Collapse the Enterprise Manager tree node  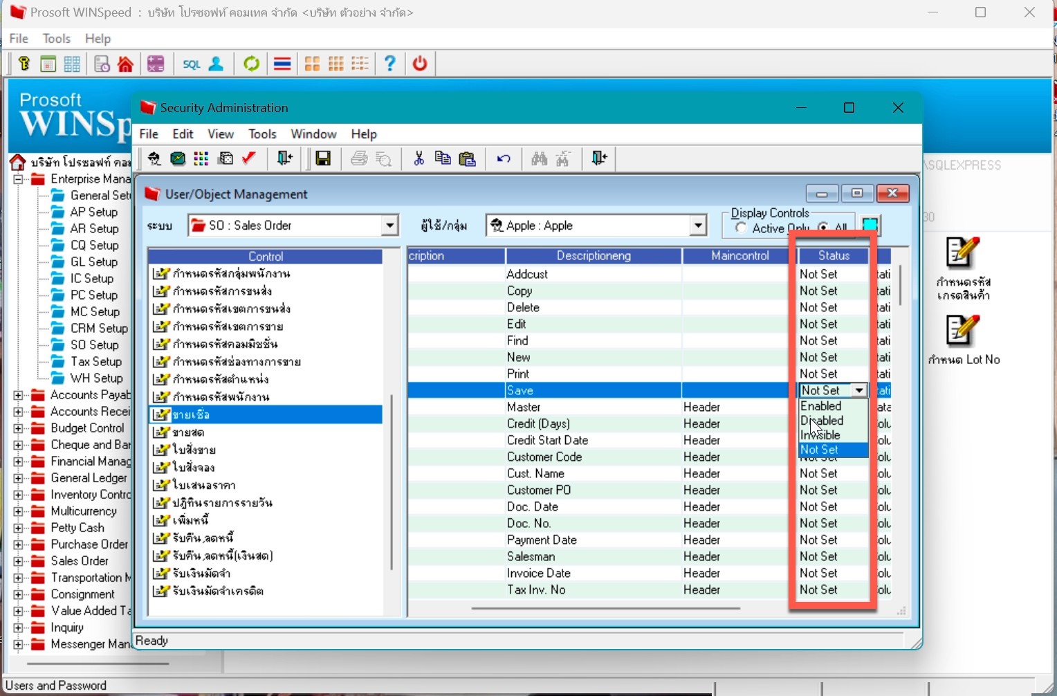point(18,180)
